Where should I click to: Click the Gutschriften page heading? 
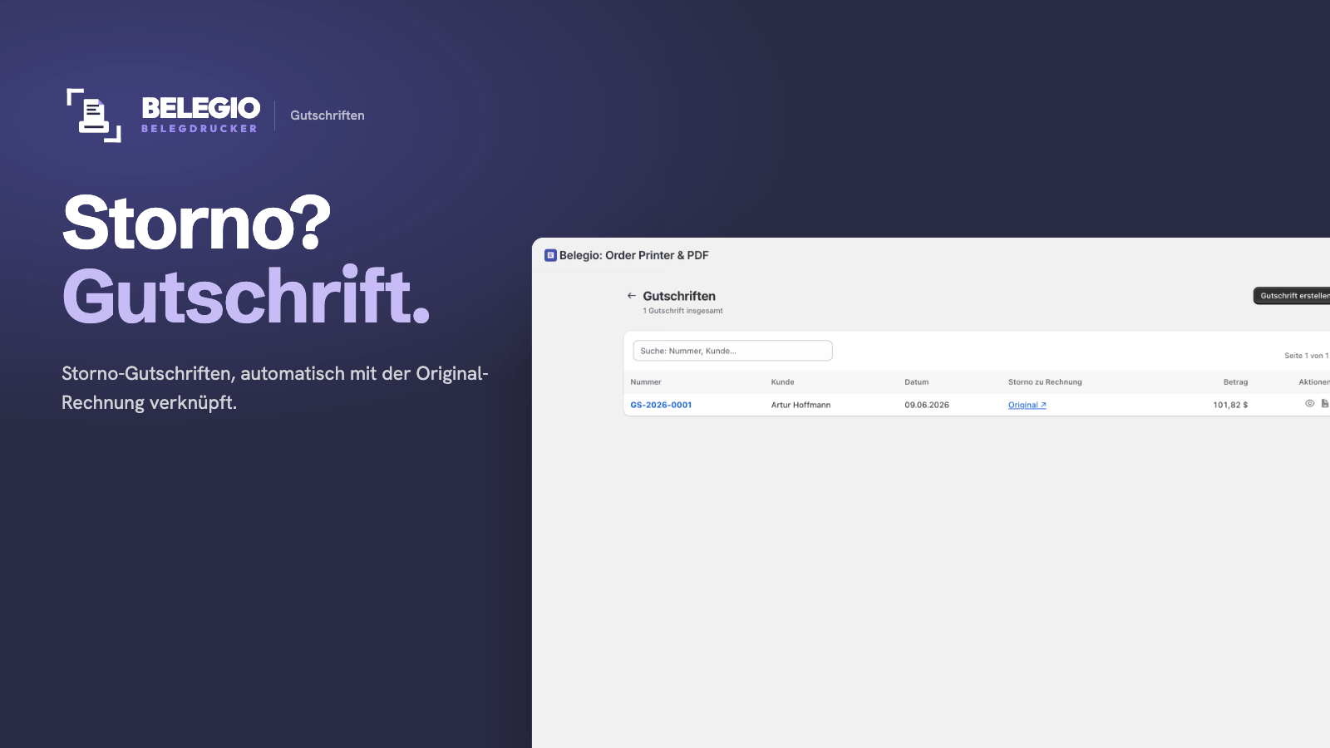click(679, 296)
